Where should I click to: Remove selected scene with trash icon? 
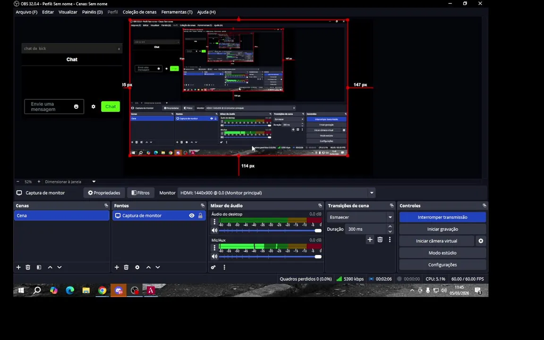pos(28,267)
